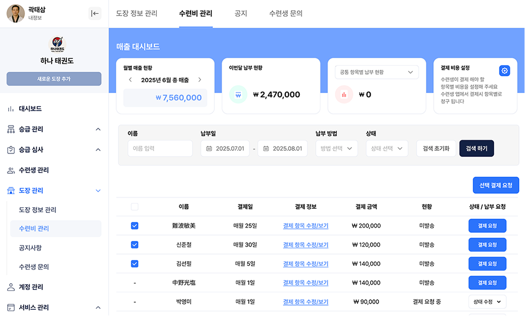Click 새로운 도장 추가 button
The height and width of the screenshot is (316, 525).
tap(54, 79)
